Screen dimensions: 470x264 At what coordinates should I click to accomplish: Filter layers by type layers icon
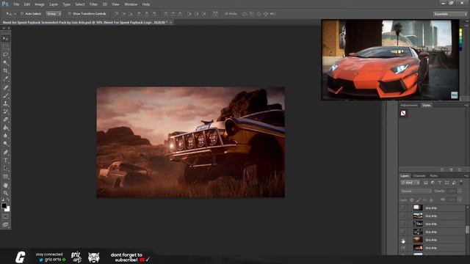(440, 183)
